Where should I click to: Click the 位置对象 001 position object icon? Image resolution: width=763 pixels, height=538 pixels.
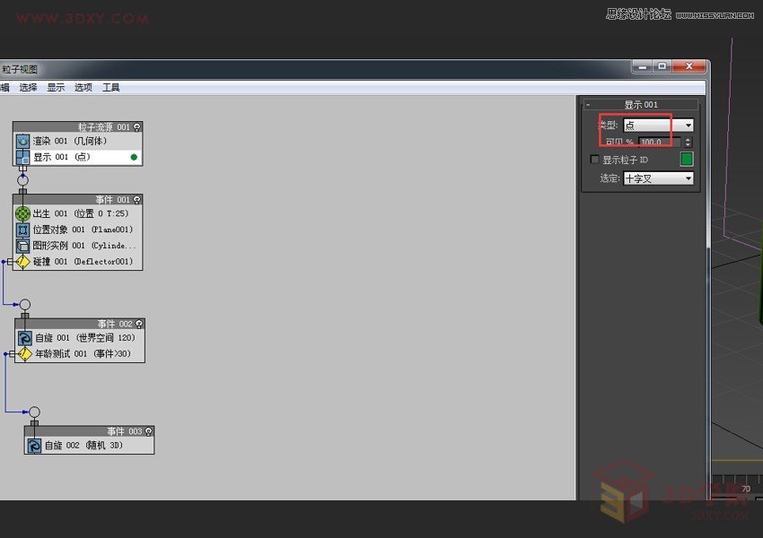point(22,230)
